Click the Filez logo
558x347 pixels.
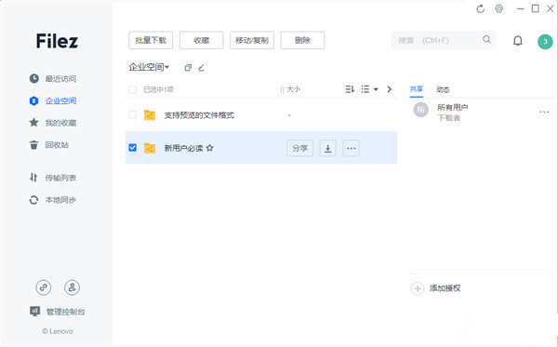point(57,41)
